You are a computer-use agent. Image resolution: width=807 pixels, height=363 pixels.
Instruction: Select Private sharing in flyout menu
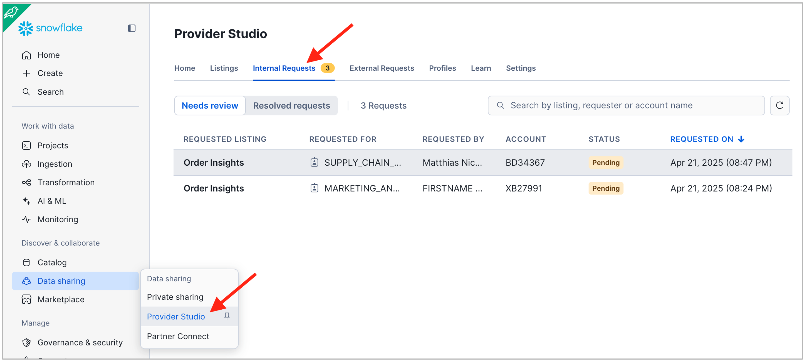(175, 297)
